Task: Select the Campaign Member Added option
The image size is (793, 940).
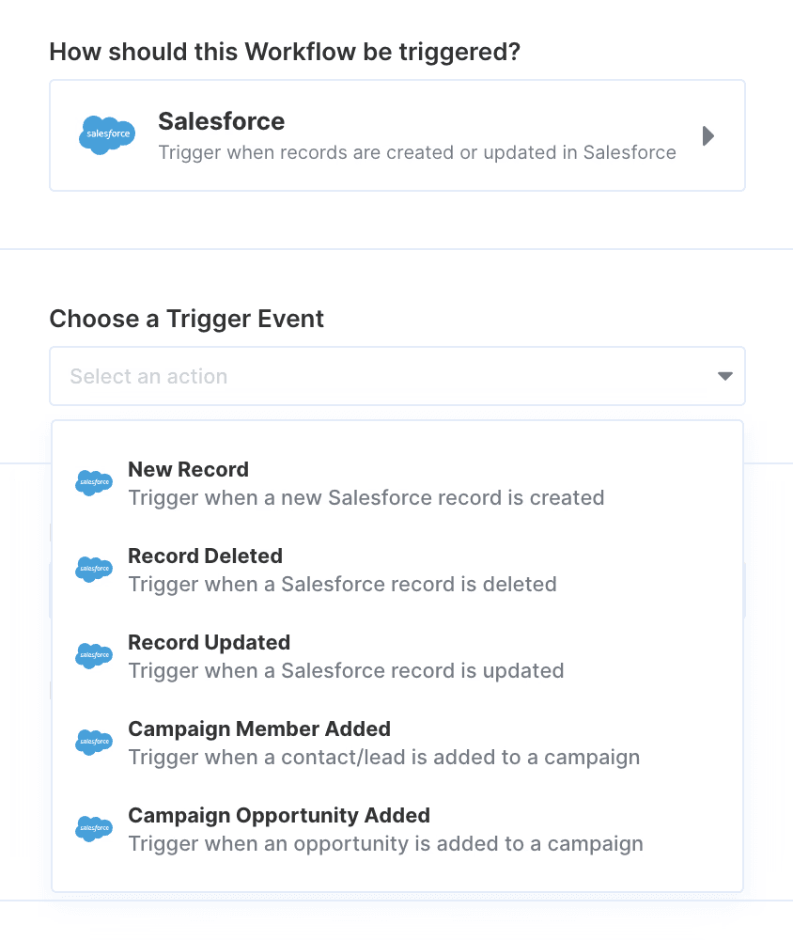Action: [x=259, y=729]
